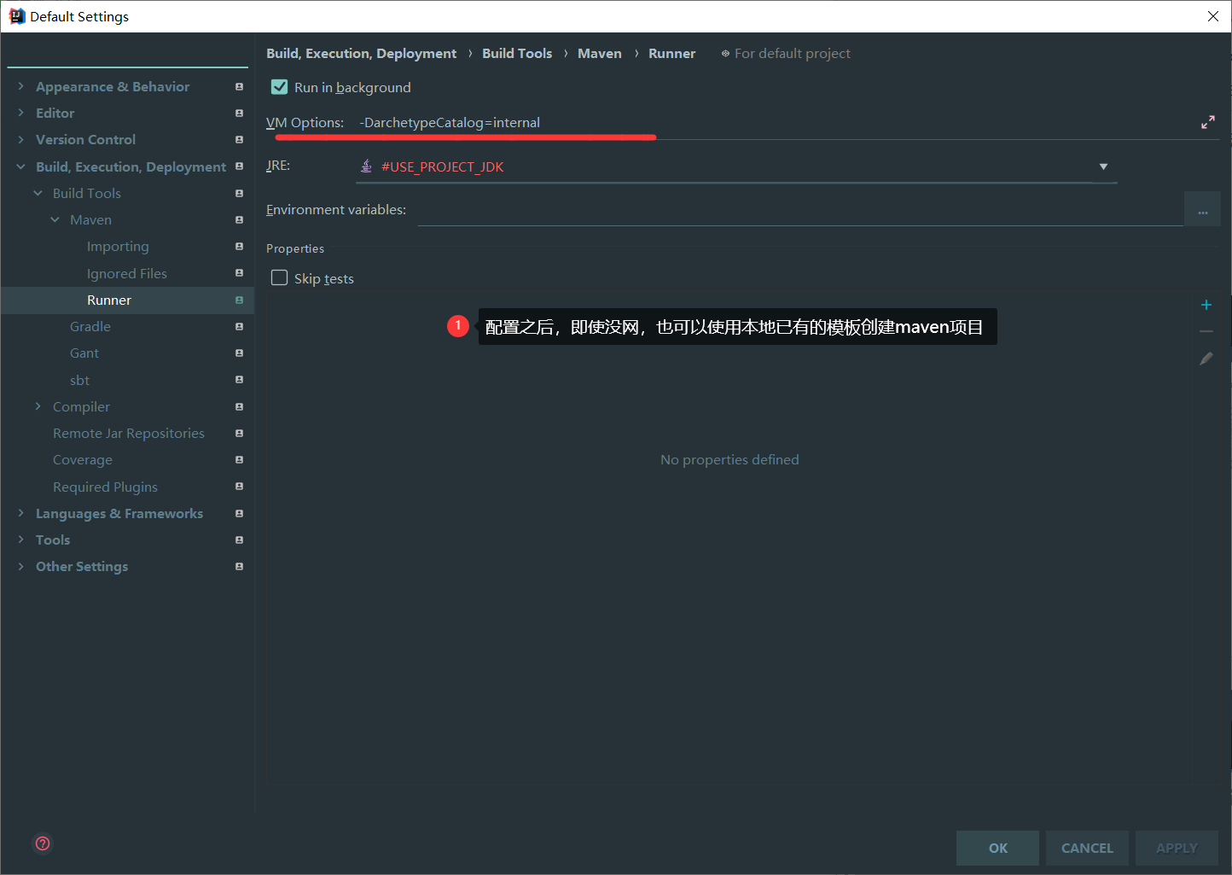This screenshot has width=1232, height=875.
Task: Expand the VM Options field
Action: click(x=1208, y=122)
